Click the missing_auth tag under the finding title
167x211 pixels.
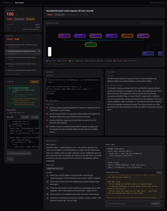click(x=59, y=14)
